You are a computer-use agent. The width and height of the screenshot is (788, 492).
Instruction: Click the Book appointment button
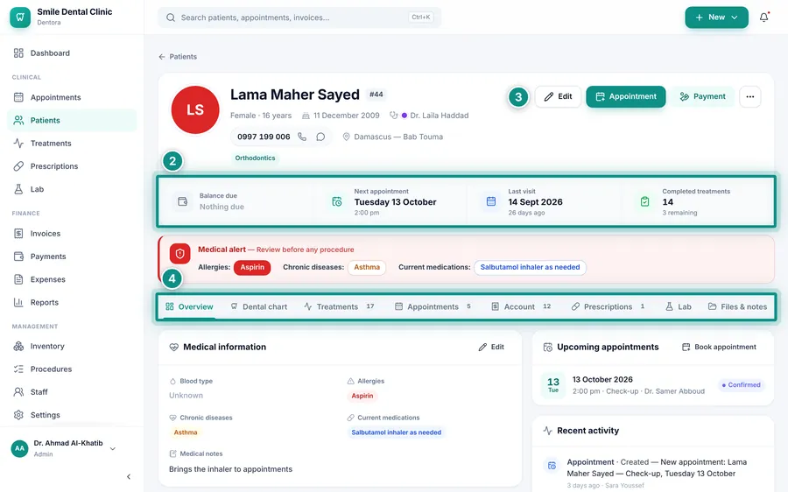point(719,347)
